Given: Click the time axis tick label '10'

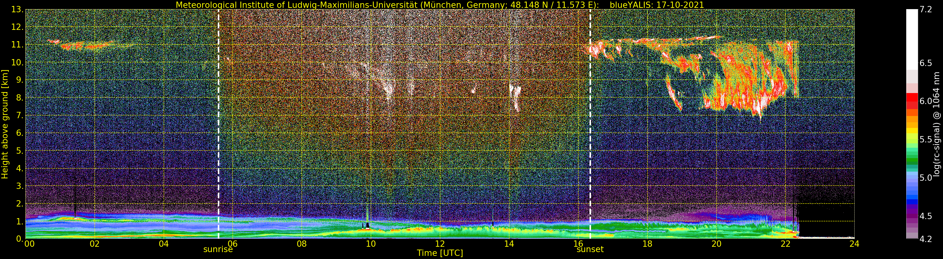Looking at the screenshot, I should tap(371, 244).
